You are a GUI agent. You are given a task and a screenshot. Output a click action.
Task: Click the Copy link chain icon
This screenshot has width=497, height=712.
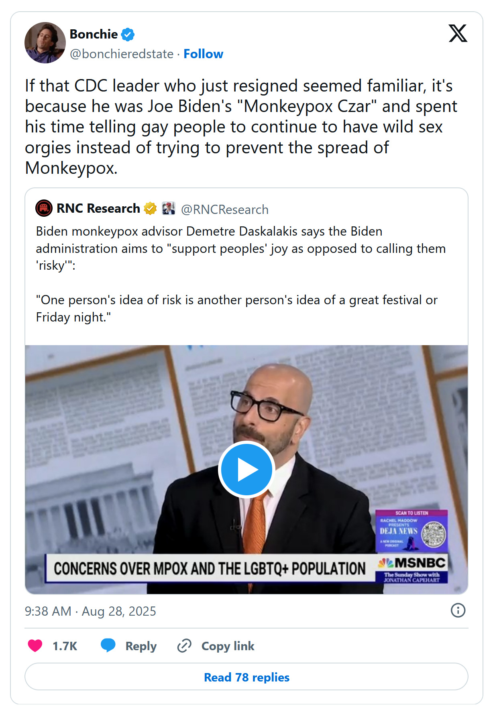[x=184, y=645]
